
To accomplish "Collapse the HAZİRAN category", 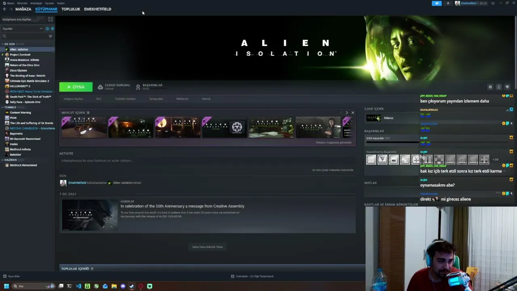I will (2, 160).
